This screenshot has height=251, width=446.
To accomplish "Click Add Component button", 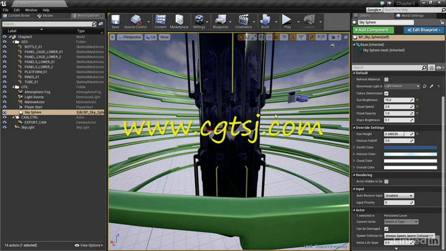I will (373, 30).
